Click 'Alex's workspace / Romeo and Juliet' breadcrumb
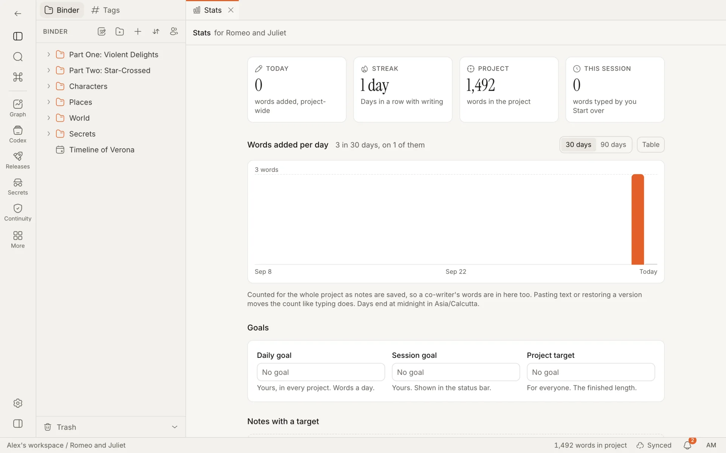Screen dimensions: 726x453 66,445
